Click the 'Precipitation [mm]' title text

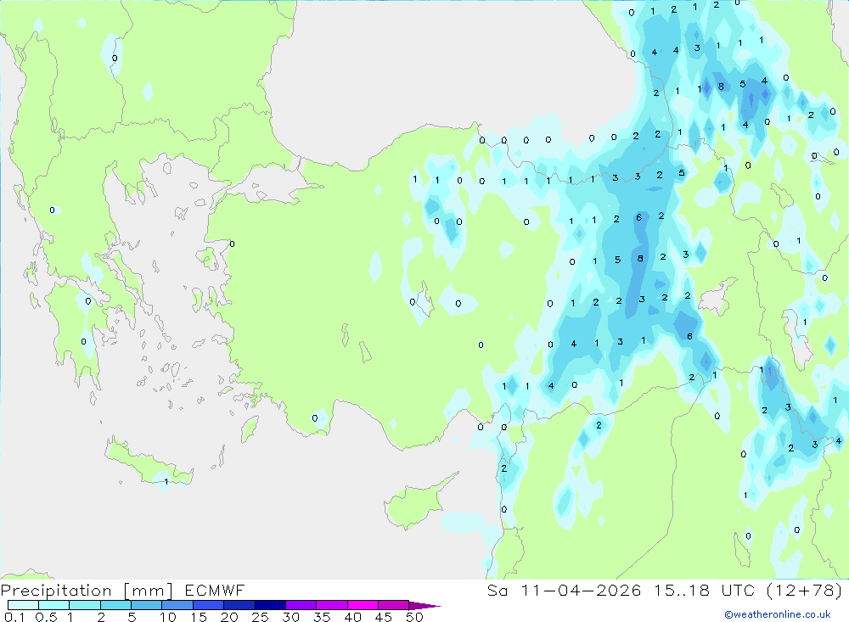tap(87, 590)
